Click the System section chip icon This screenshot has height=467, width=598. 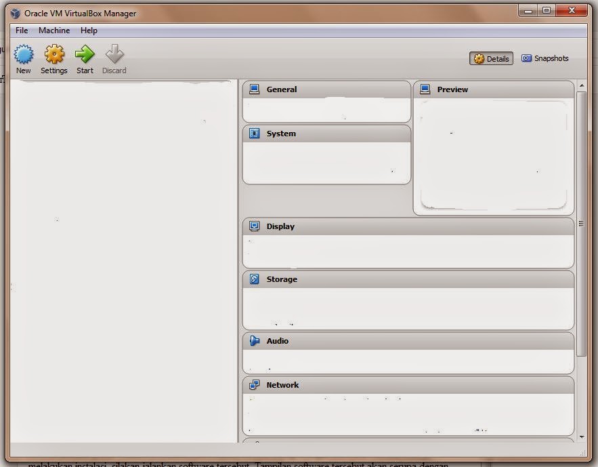[255, 134]
